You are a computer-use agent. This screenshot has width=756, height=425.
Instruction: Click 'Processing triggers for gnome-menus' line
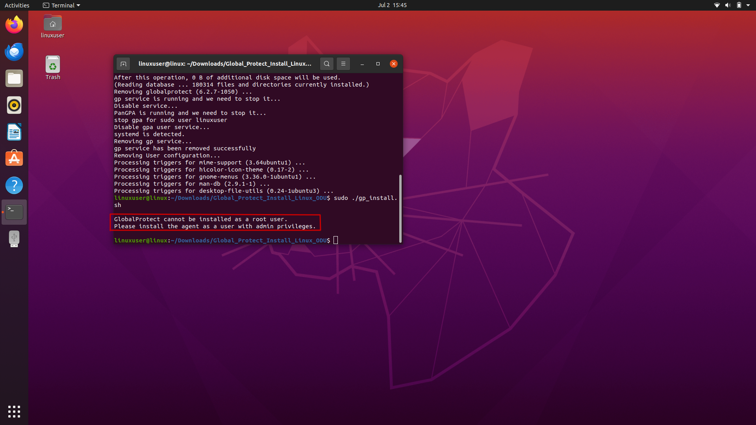click(x=215, y=177)
